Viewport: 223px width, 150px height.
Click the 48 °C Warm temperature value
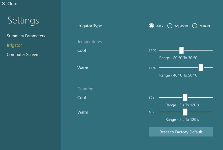[152, 68]
